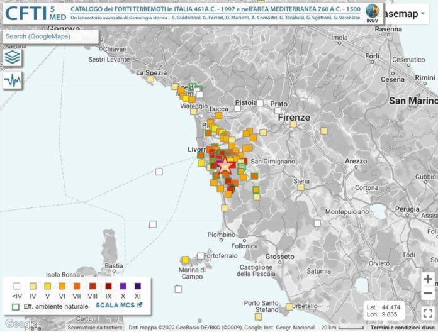This screenshot has width=438, height=332.
Task: Select the intensity VIII red swatch
Action: coord(93,286)
